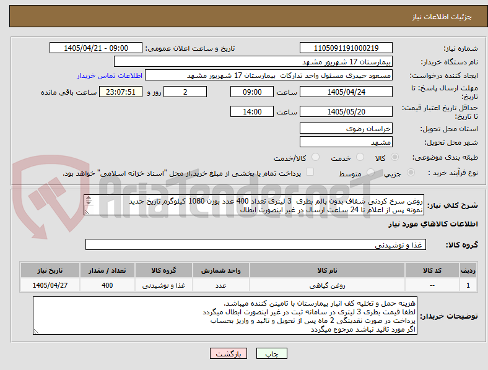Toggle the اسناد خزانه اسلامی payment checkbox

click(310, 172)
